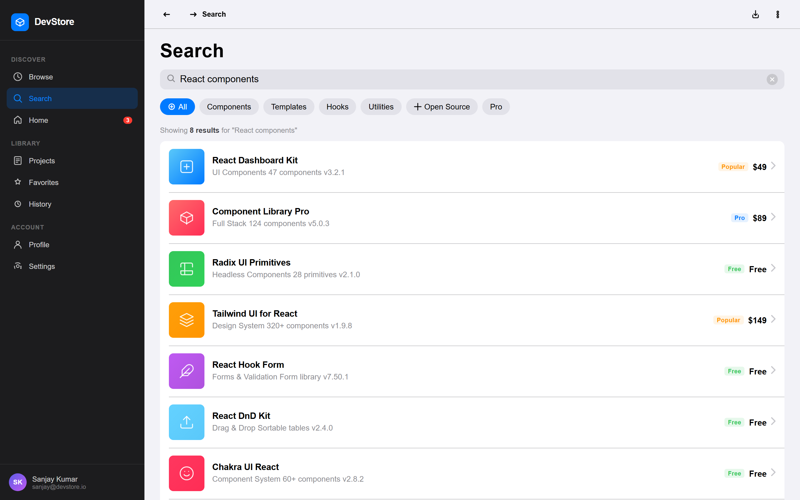Click the Radix UI Primitives green icon
Screen dimensions: 800x500
pyautogui.click(x=186, y=269)
